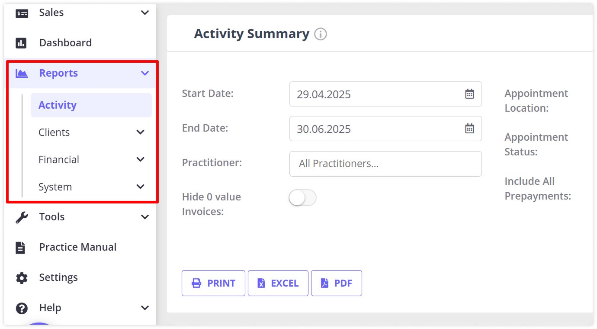Expand the Clients reports submenu chevron
597x329 pixels.
[141, 132]
